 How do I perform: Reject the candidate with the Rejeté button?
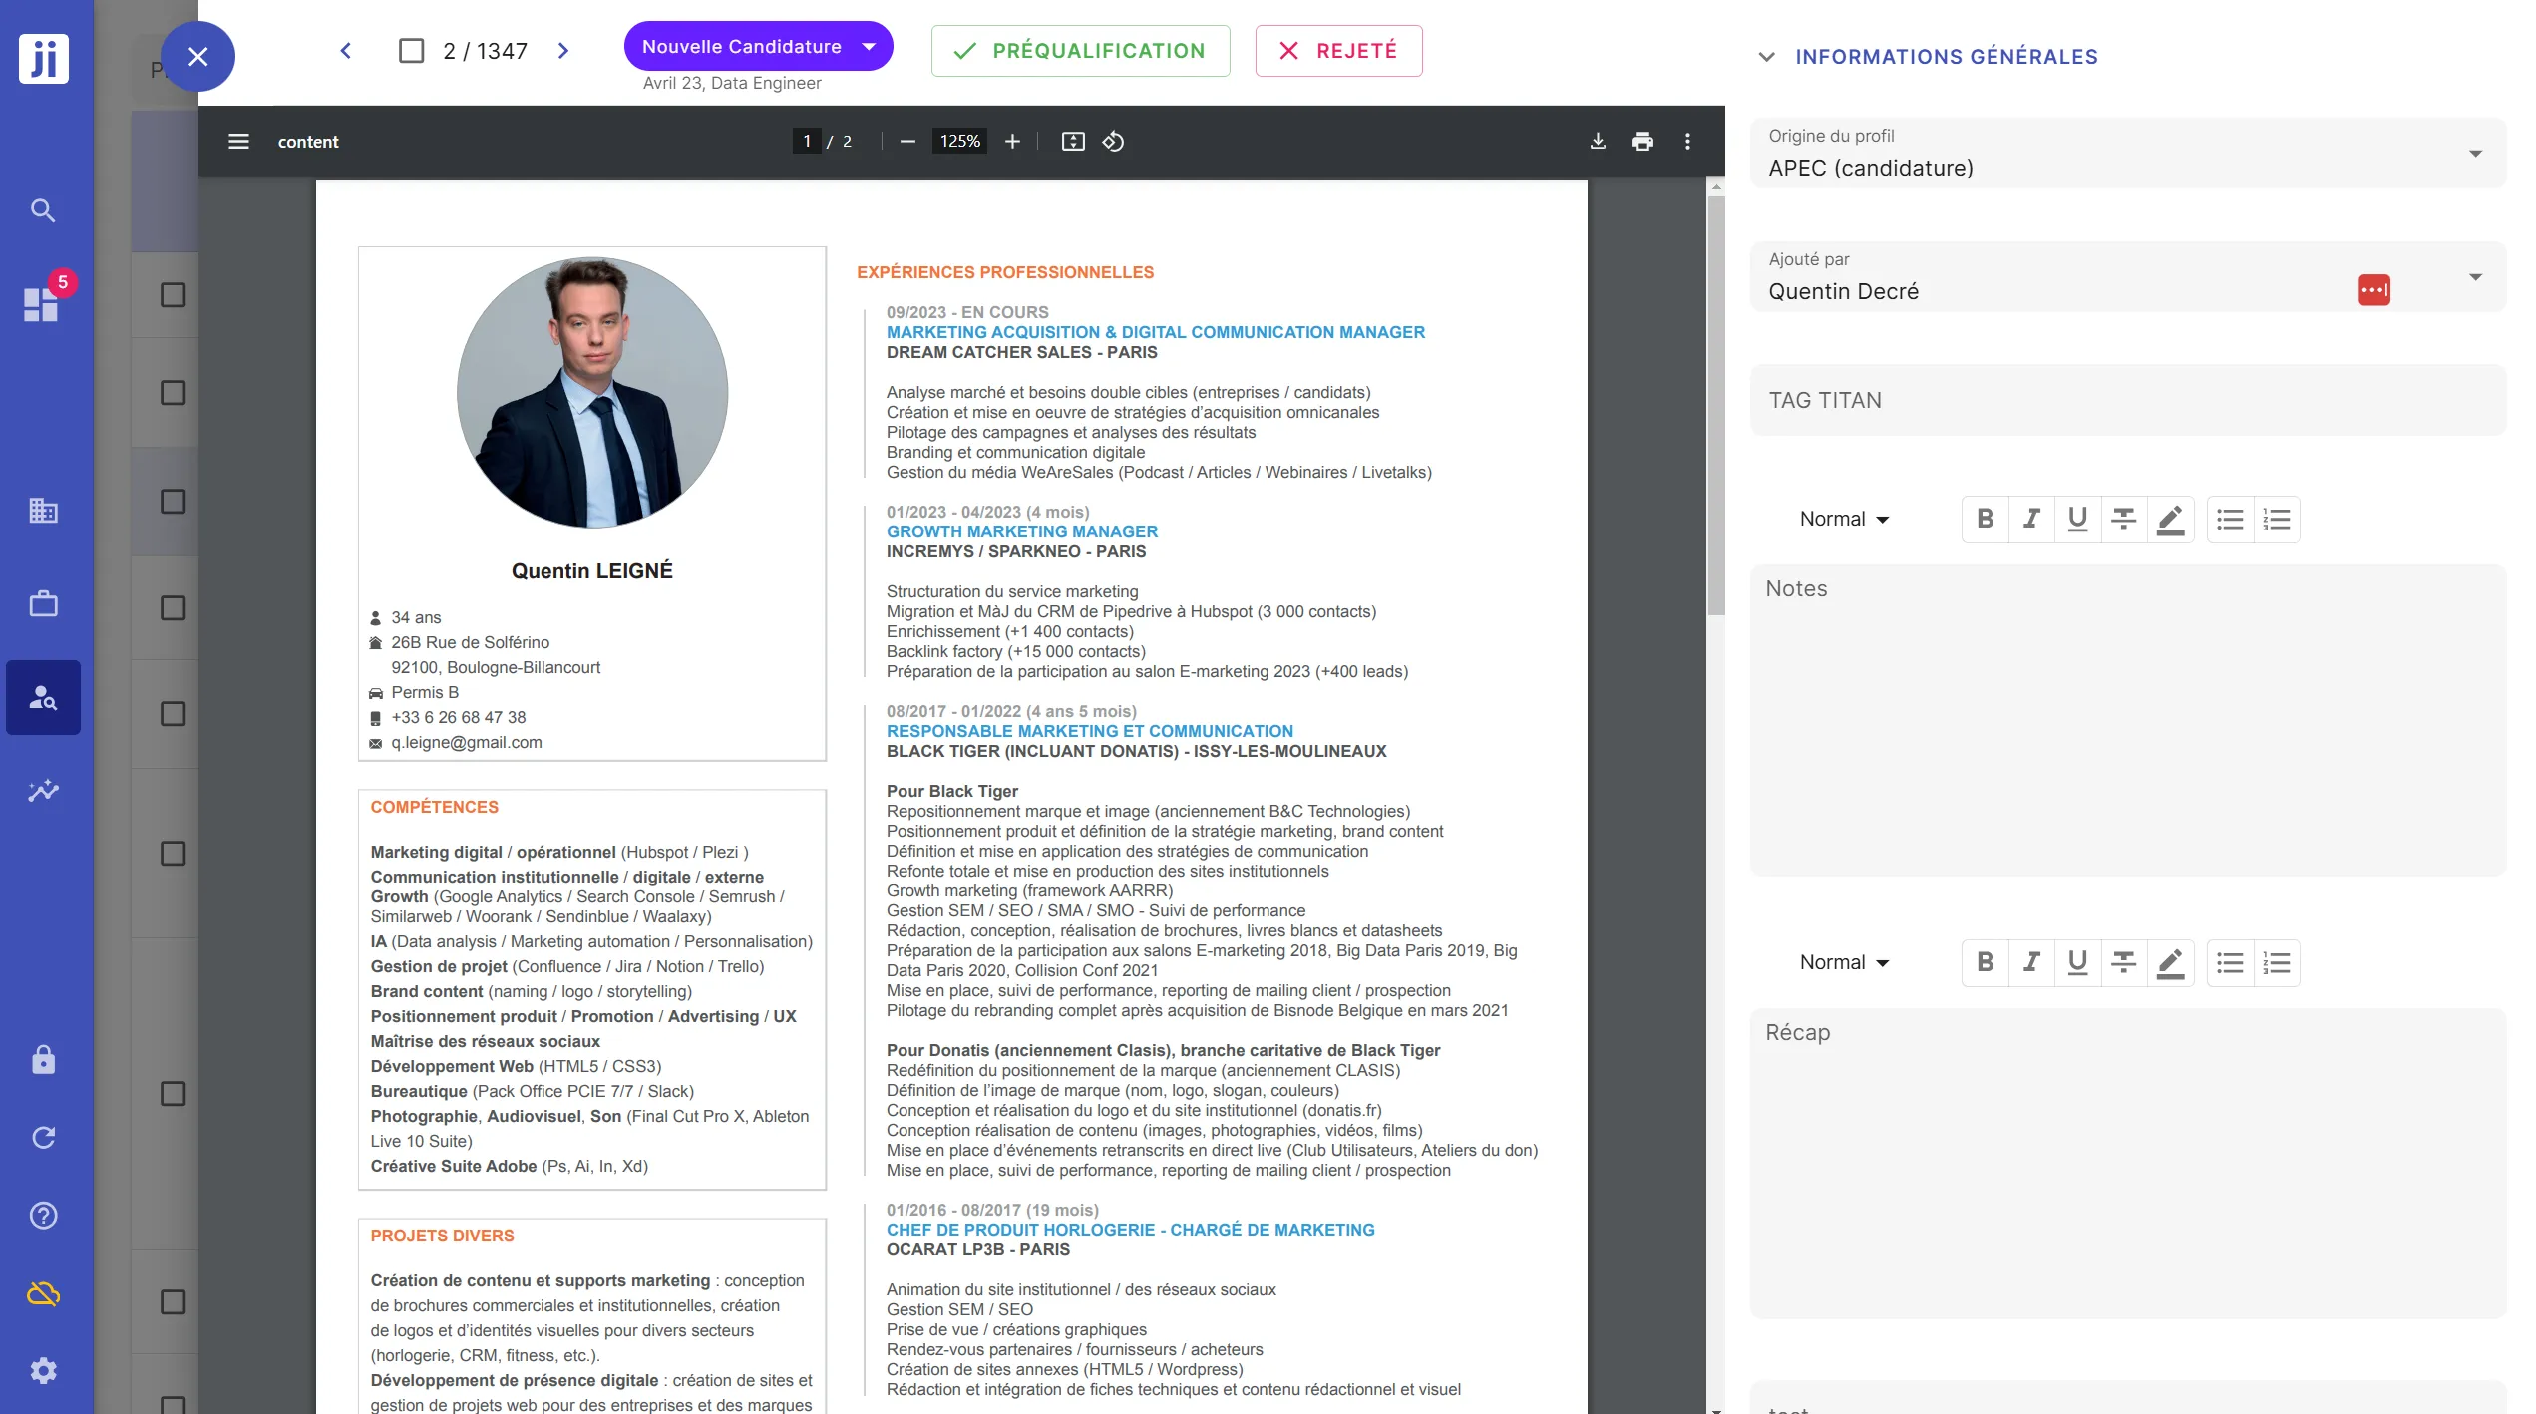tap(1338, 51)
